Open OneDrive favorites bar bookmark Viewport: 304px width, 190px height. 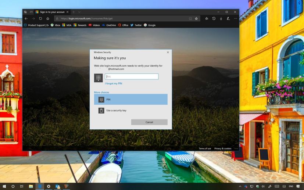point(109,25)
